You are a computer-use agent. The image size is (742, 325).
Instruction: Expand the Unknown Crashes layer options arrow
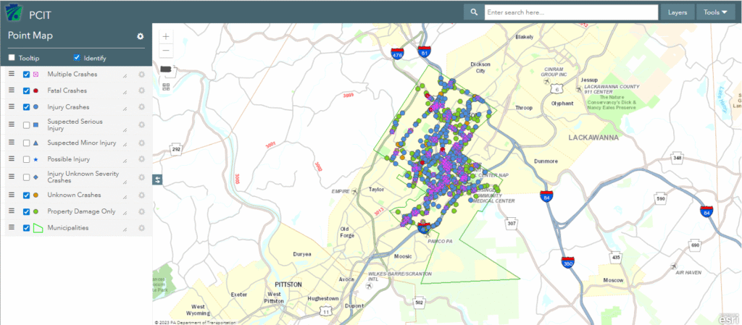125,195
